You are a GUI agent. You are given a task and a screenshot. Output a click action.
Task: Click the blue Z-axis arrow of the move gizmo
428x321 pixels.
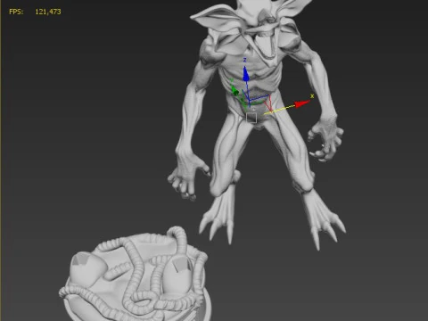[245, 74]
